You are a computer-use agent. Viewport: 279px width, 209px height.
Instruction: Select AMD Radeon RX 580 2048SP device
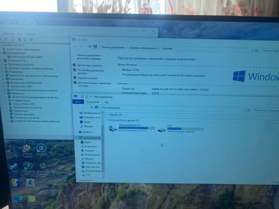(25, 57)
